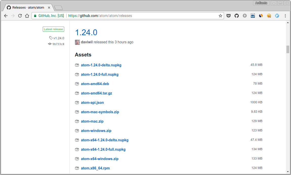This screenshot has width=291, height=175.
Task: Click the lightning bolt extension icon
Action: tap(244, 16)
